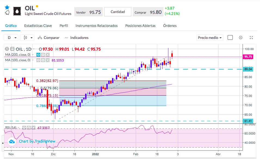This screenshot has width=260, height=159.
Task: Click the Dic label on time axis
Action: 53,154
